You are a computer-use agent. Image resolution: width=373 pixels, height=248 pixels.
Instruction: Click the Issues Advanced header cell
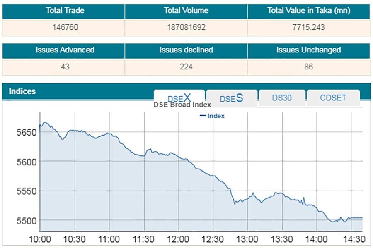[x=63, y=50]
